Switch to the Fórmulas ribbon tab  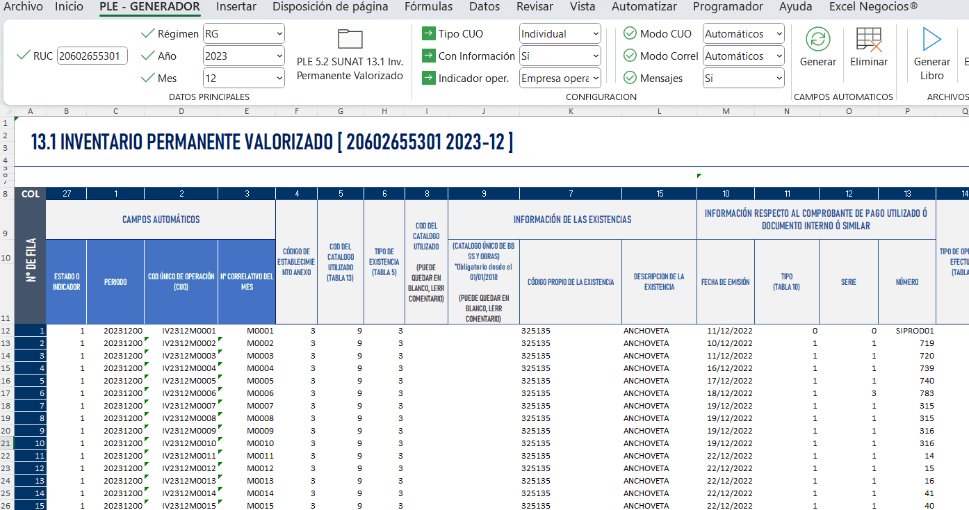click(x=428, y=7)
